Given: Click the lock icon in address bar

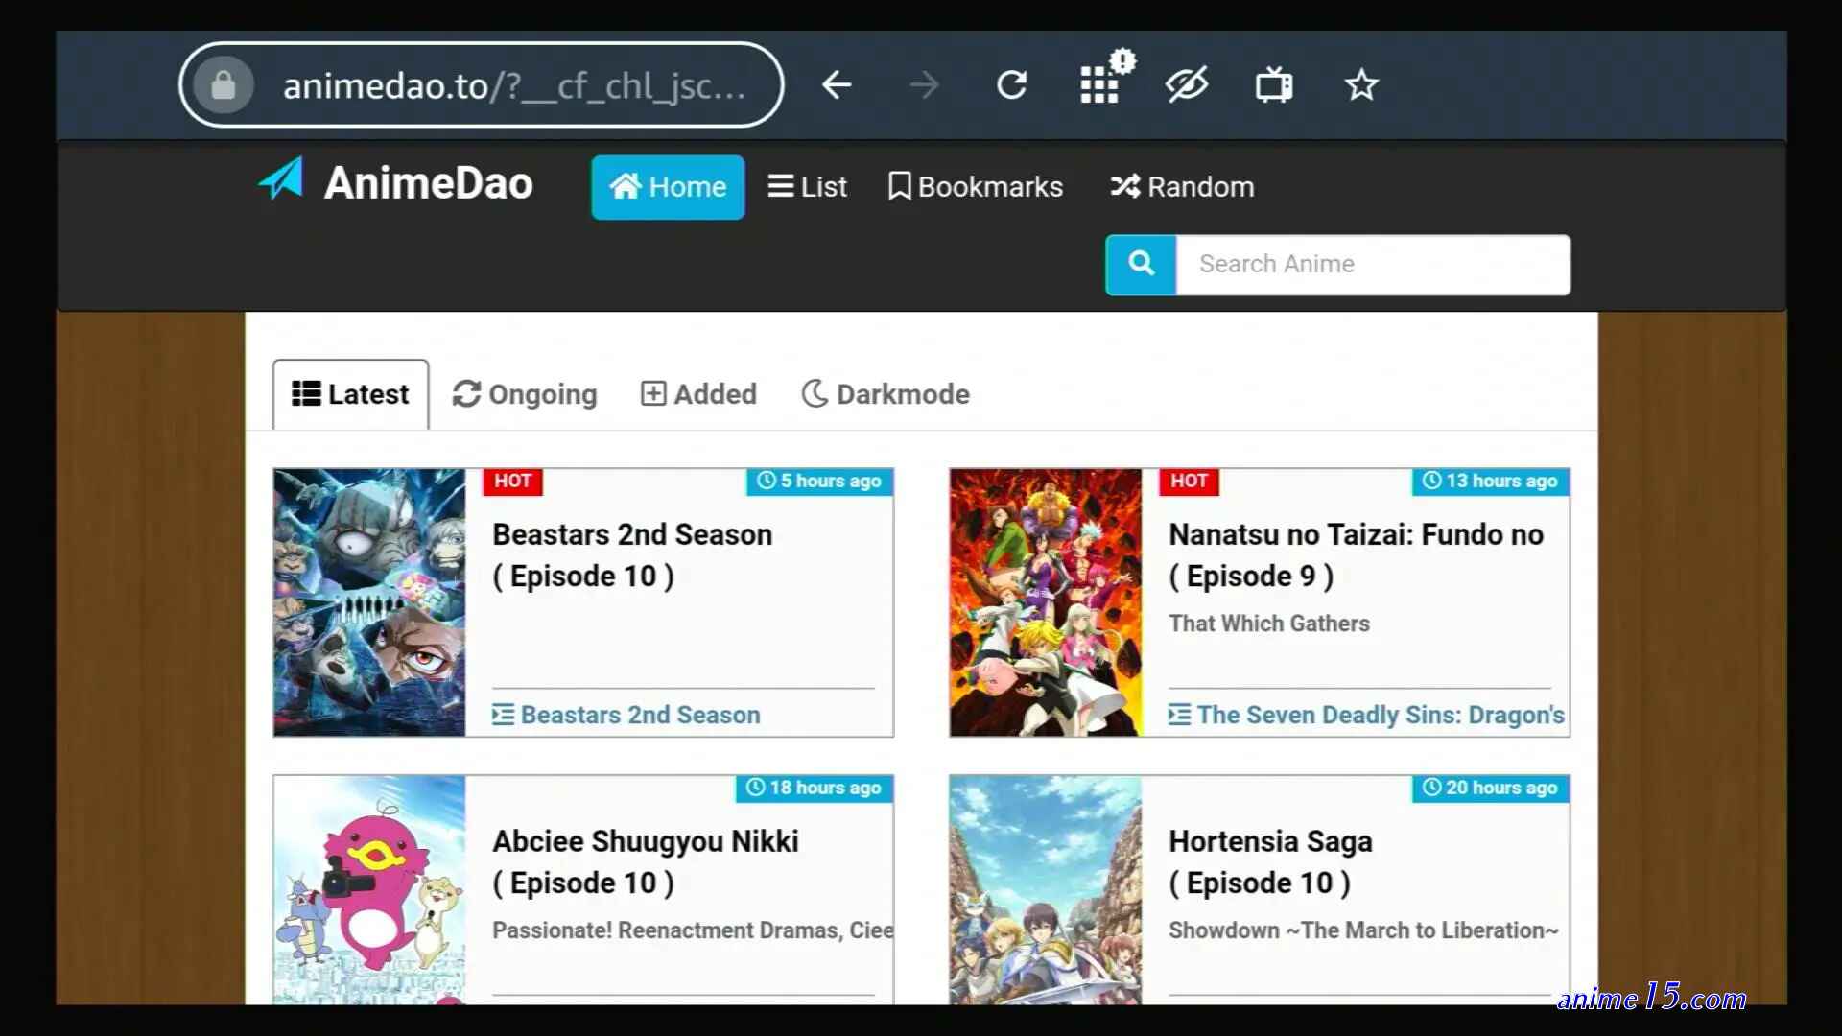Looking at the screenshot, I should [x=224, y=85].
